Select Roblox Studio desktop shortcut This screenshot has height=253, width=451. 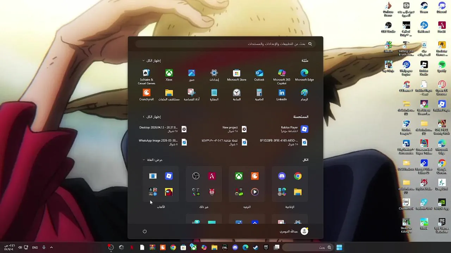pyautogui.click(x=424, y=68)
